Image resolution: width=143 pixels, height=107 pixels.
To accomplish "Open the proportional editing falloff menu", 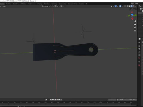I will tap(64, 6).
